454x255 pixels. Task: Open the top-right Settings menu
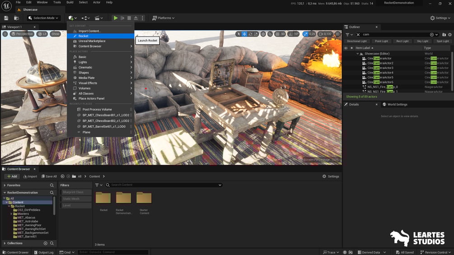pyautogui.click(x=440, y=18)
